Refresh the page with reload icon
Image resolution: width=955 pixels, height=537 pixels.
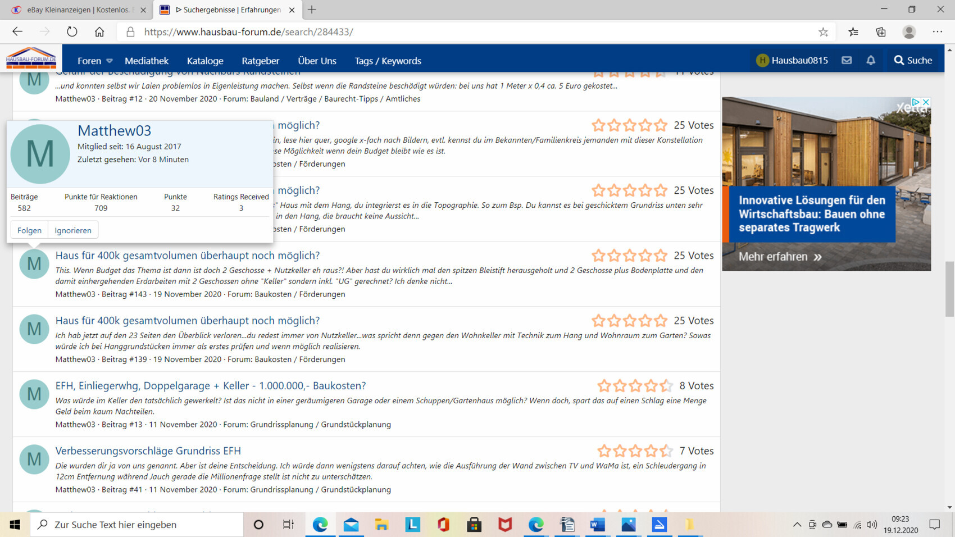pyautogui.click(x=72, y=32)
